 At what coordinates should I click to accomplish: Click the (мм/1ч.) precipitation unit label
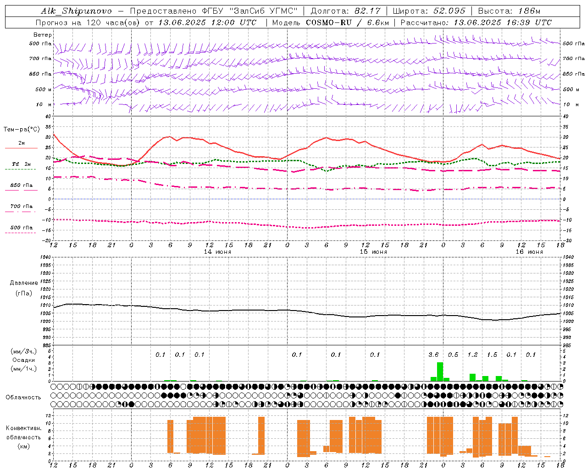(24, 369)
